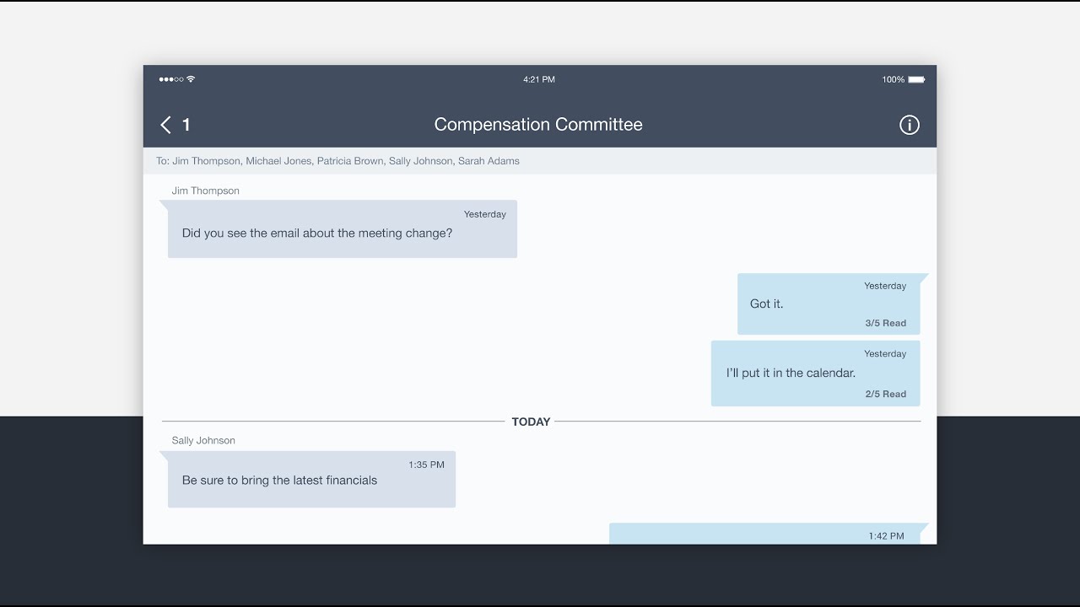Select recipient Michael Jones in To field
Image resolution: width=1080 pixels, height=607 pixels.
tap(278, 161)
